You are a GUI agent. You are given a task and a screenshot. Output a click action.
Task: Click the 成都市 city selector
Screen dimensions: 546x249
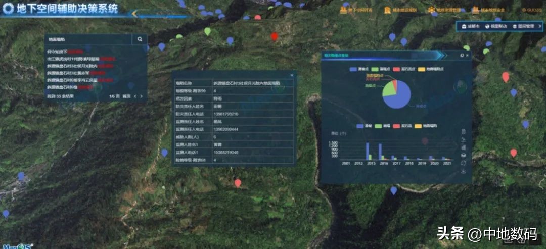point(471,26)
